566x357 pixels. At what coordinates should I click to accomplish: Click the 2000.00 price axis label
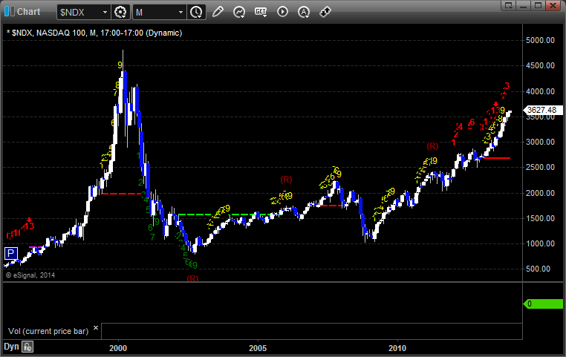(x=540, y=193)
